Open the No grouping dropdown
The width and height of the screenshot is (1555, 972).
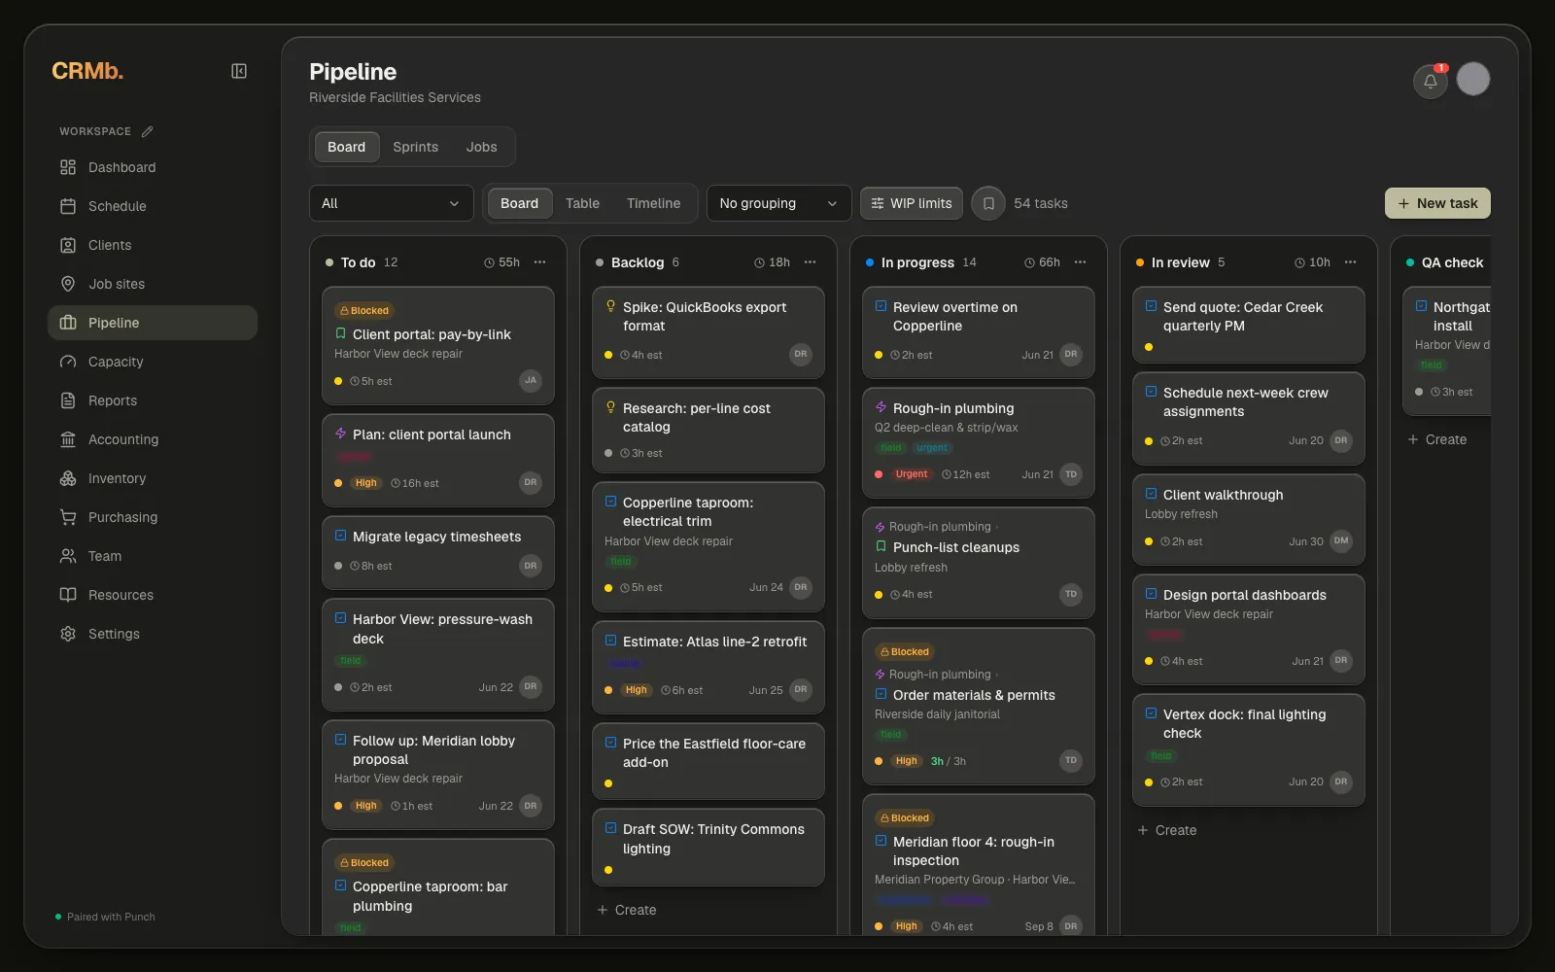coord(778,203)
